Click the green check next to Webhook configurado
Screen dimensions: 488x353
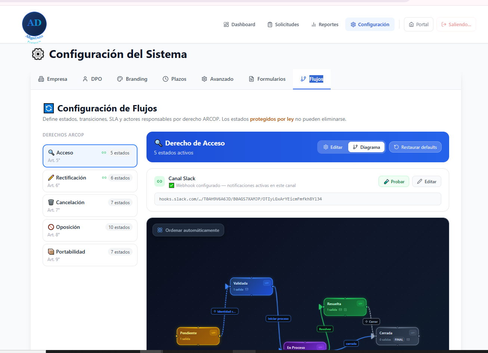point(172,185)
